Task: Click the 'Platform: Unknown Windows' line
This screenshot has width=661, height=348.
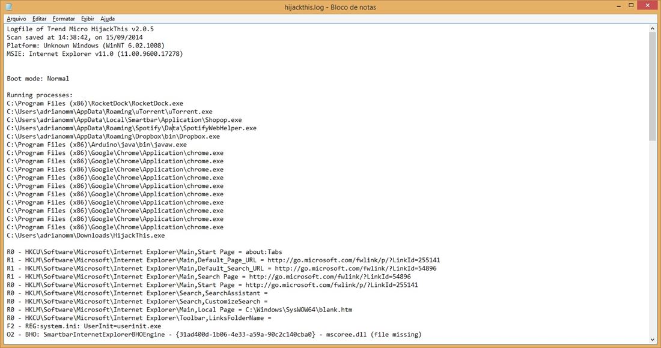Action: (85, 46)
